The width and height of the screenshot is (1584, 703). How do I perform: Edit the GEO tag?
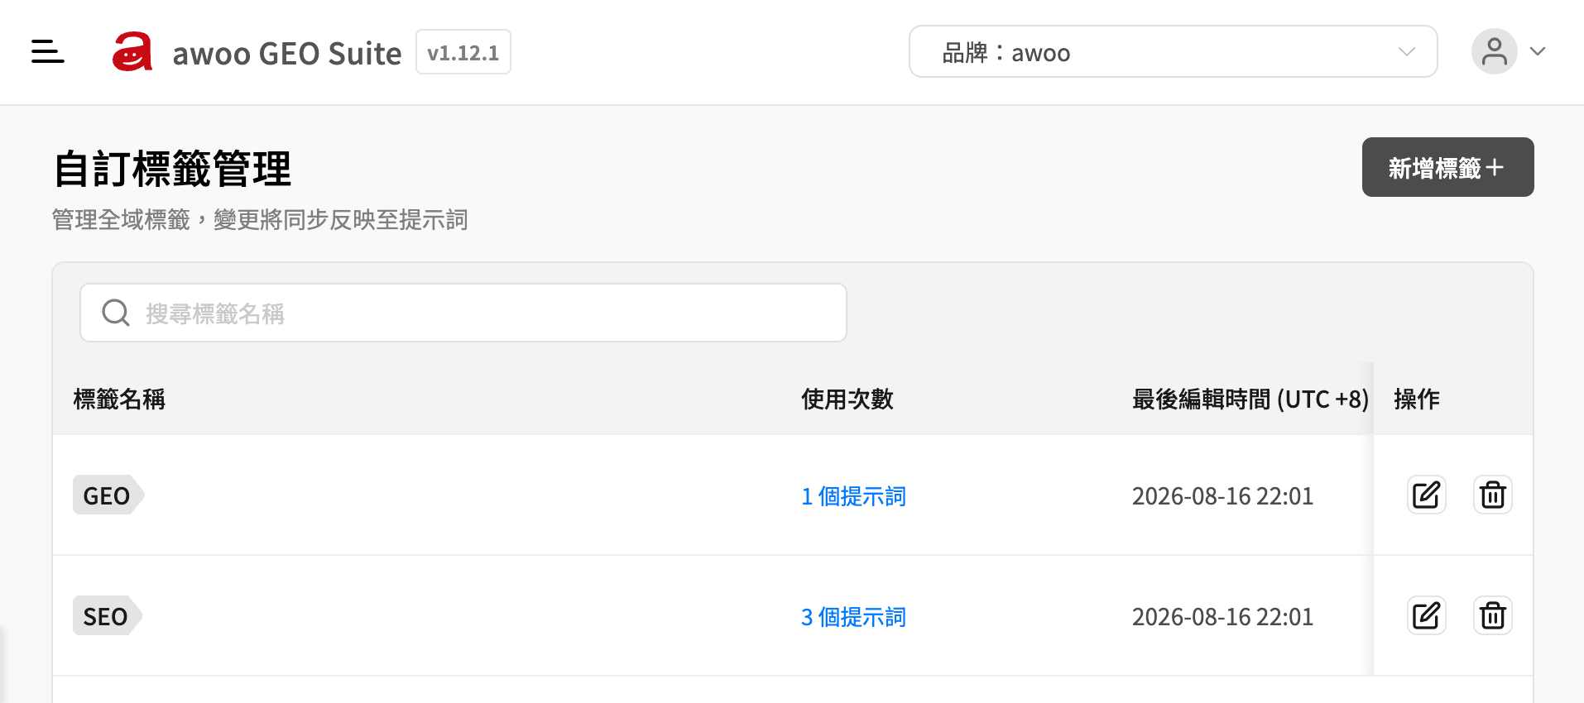(x=1426, y=495)
